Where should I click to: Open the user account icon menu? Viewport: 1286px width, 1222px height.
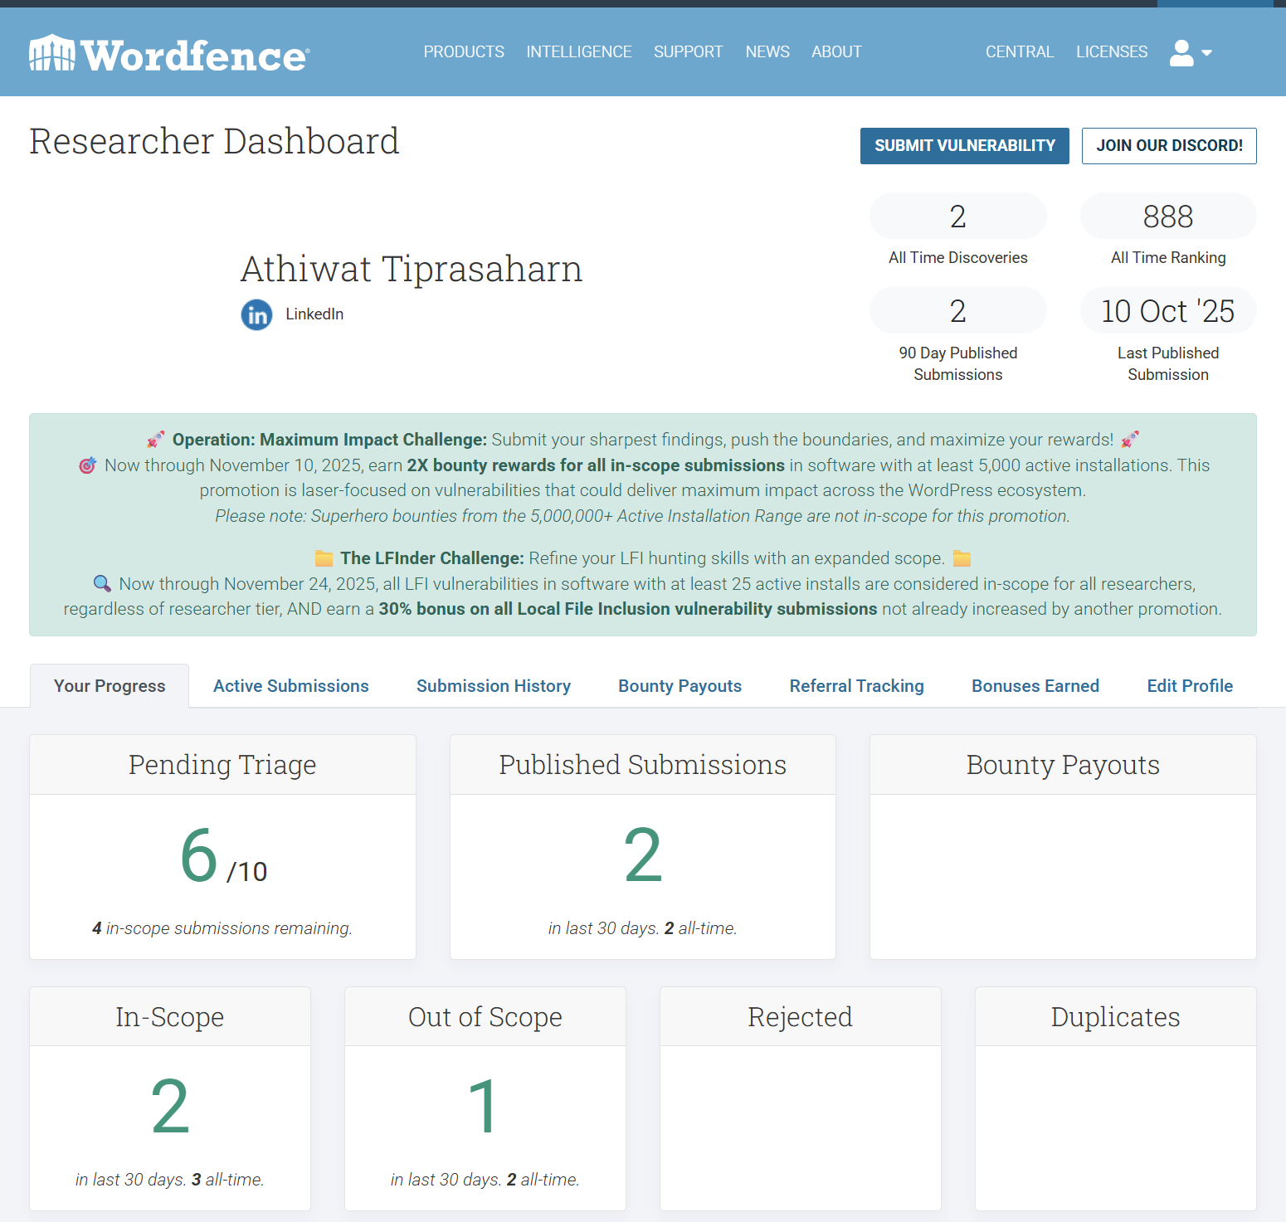coord(1181,53)
